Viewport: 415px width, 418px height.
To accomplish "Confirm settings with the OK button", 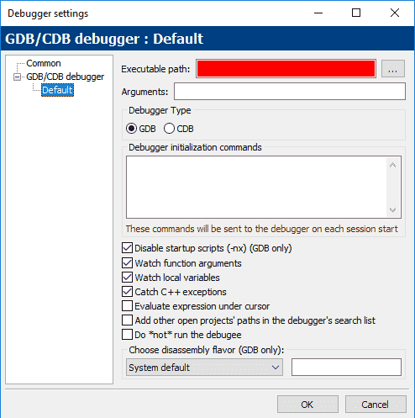I will click(307, 405).
